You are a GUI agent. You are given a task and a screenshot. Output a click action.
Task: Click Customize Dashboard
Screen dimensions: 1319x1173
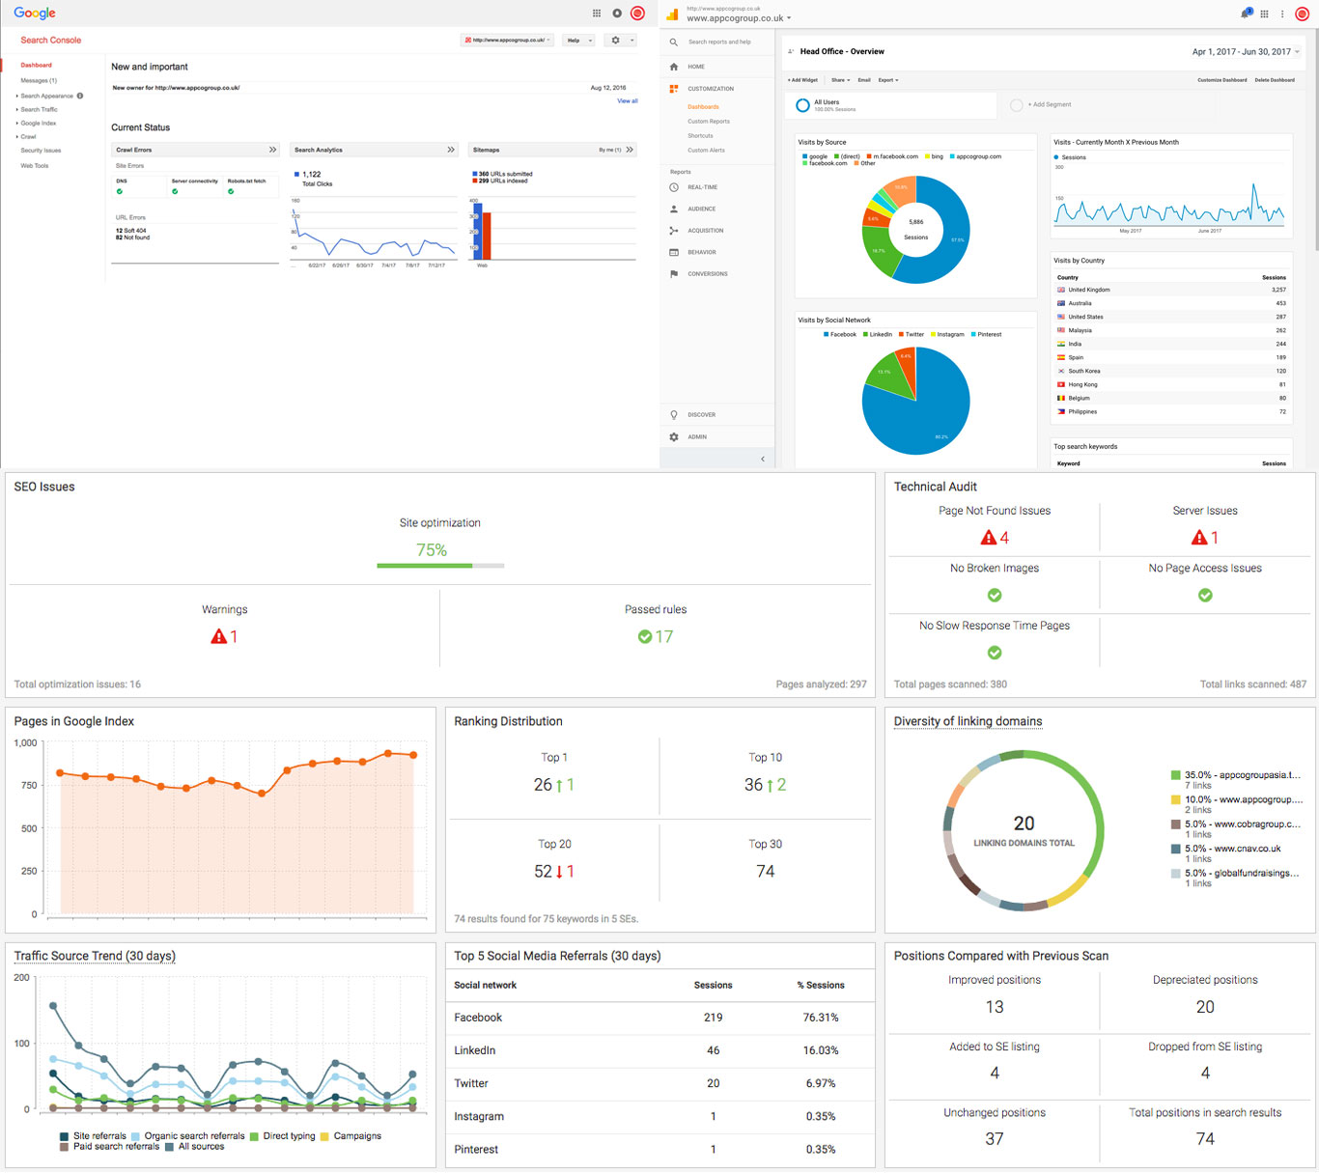click(1222, 80)
